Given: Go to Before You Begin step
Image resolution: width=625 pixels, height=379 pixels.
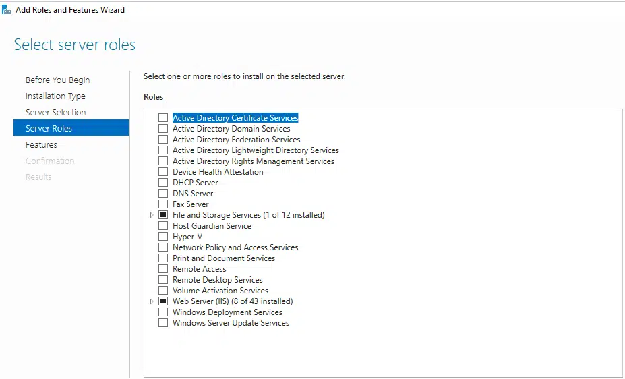Looking at the screenshot, I should [x=57, y=80].
